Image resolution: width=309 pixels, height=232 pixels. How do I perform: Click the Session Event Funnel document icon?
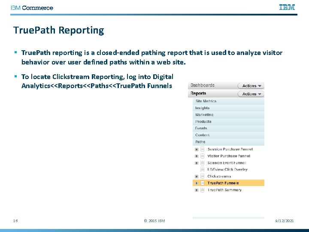click(203, 163)
